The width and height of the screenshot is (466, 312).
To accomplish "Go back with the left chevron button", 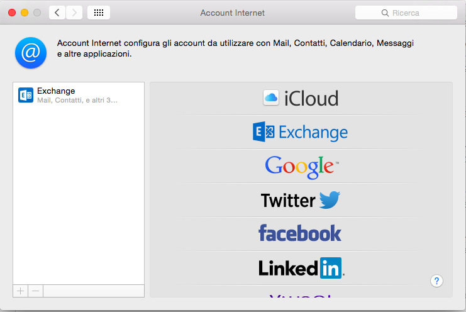I will click(x=57, y=13).
